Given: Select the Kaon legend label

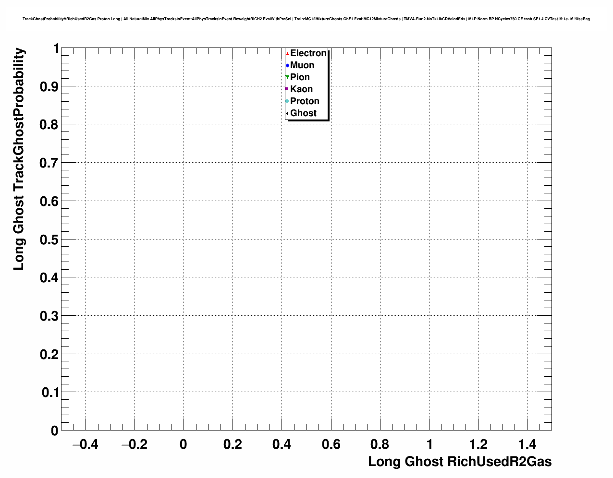Looking at the screenshot, I should 301,89.
